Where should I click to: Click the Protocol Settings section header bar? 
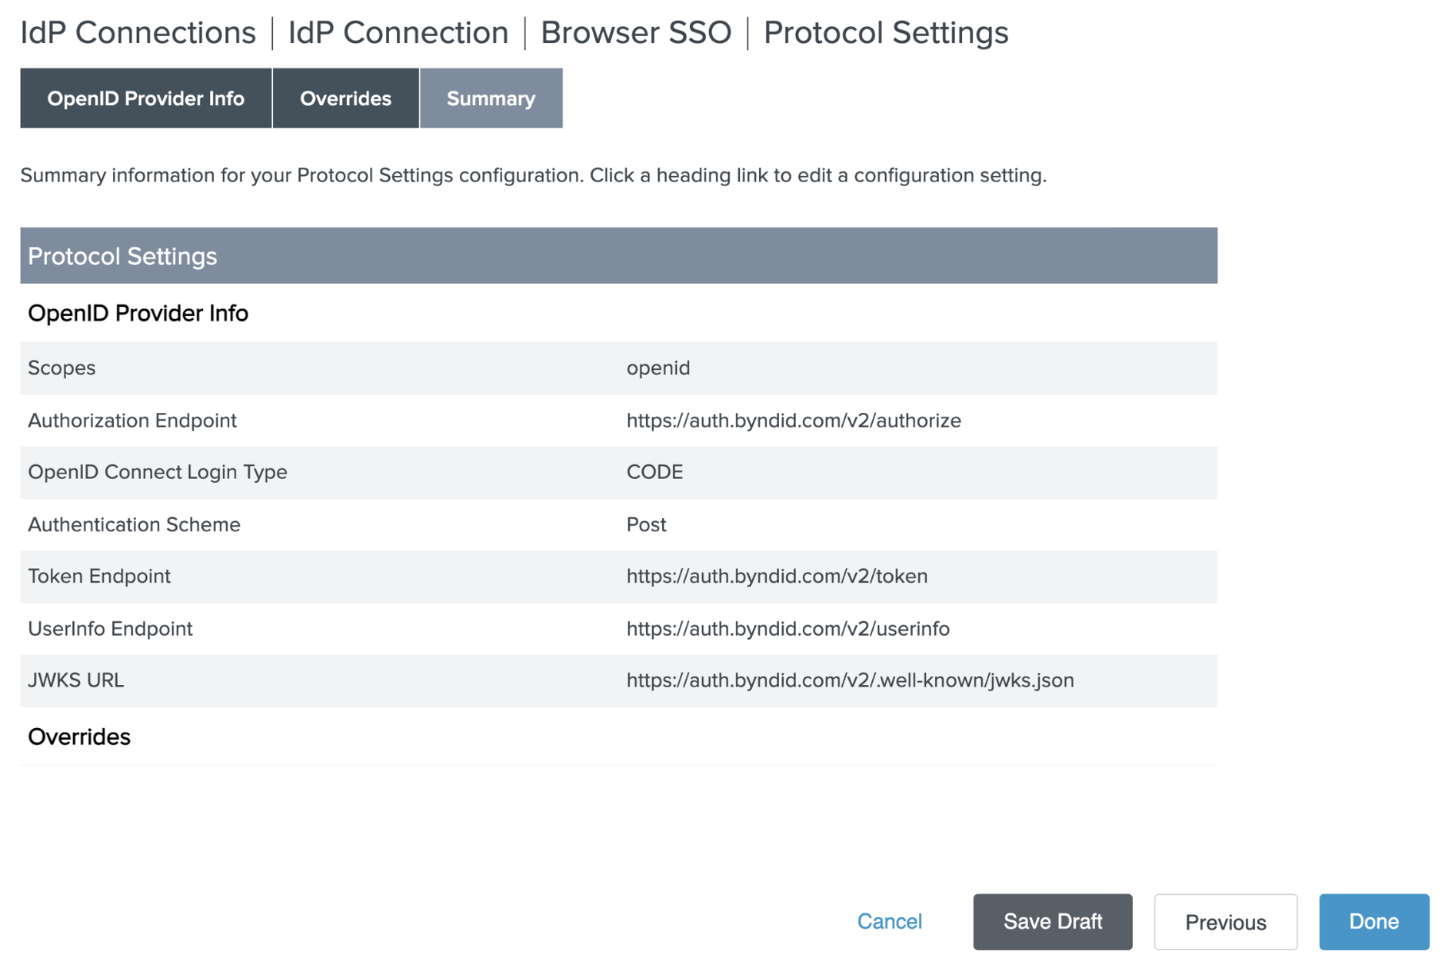pyautogui.click(x=618, y=255)
